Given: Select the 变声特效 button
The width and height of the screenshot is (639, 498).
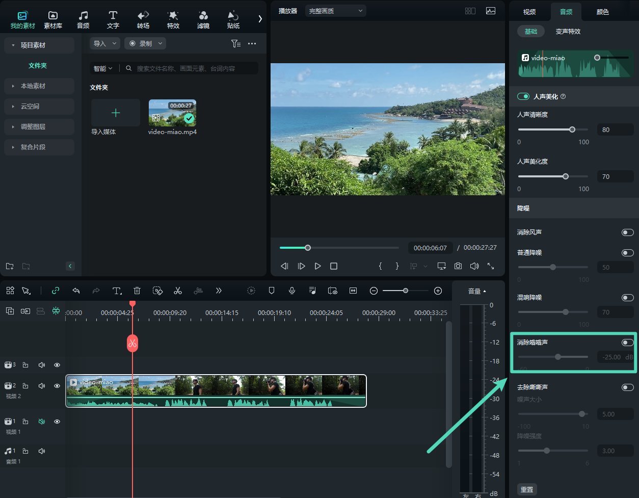Looking at the screenshot, I should [x=568, y=32].
